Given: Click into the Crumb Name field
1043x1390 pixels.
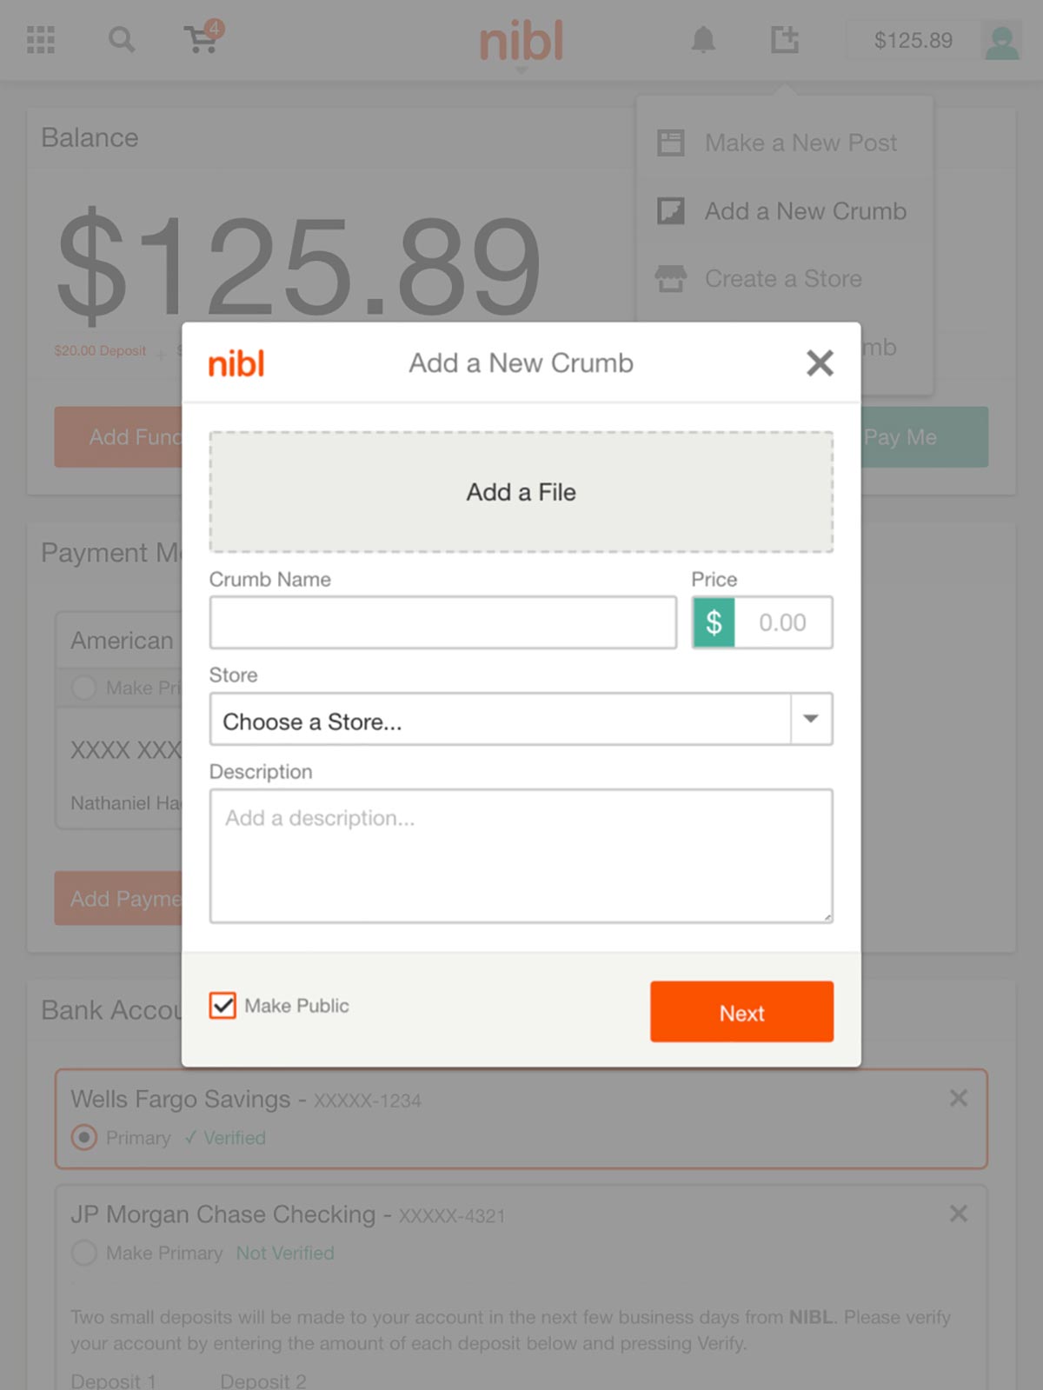Looking at the screenshot, I should pos(442,622).
